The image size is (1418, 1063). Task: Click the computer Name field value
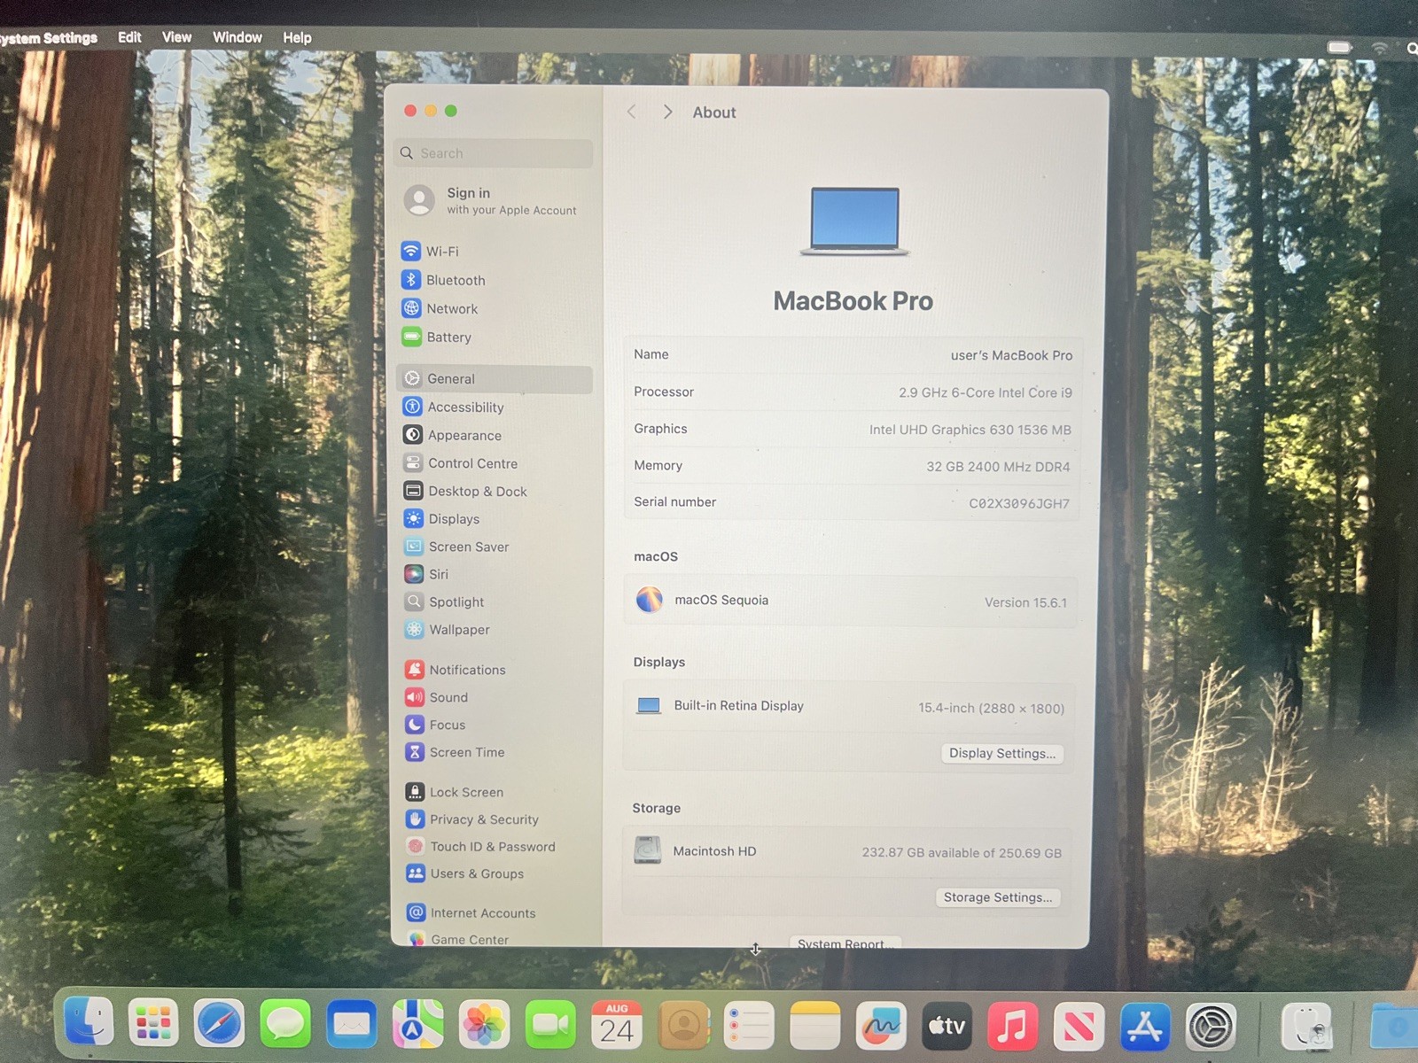(x=1011, y=355)
